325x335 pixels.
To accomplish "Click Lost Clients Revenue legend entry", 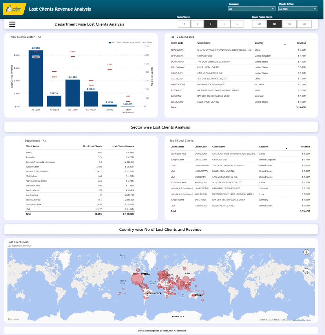I will (x=120, y=42).
